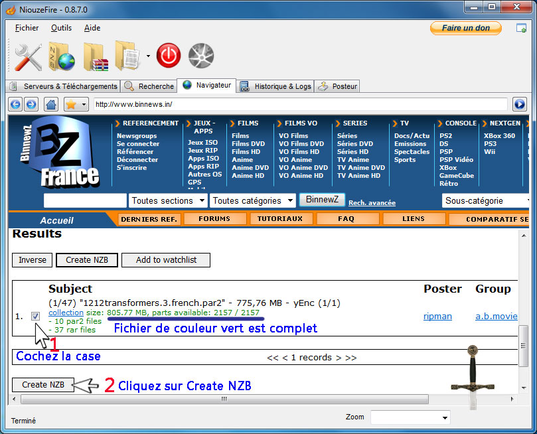Click the favorites star icon

click(x=71, y=104)
